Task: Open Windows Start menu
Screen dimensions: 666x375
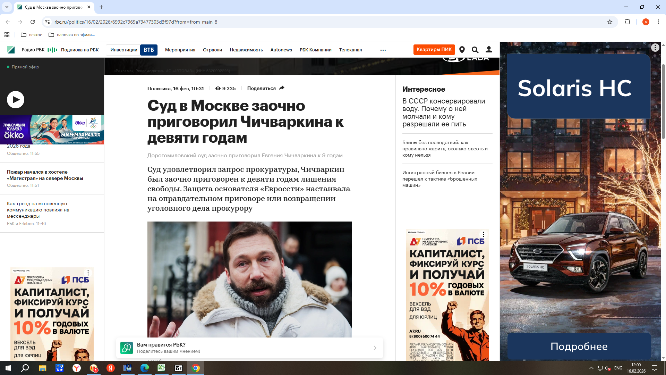Action: click(8, 368)
